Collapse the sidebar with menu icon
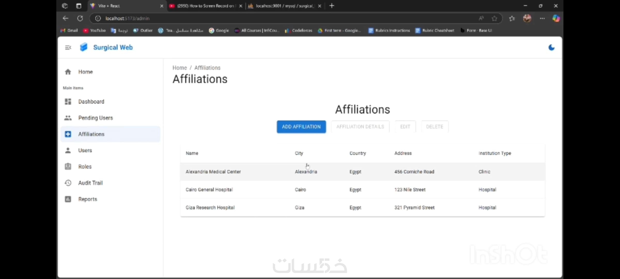Viewport: 620px width, 279px height. pos(68,48)
